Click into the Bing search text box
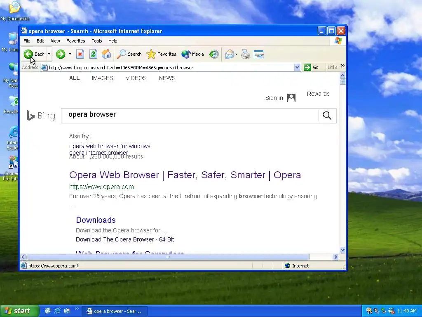 [x=190, y=116]
